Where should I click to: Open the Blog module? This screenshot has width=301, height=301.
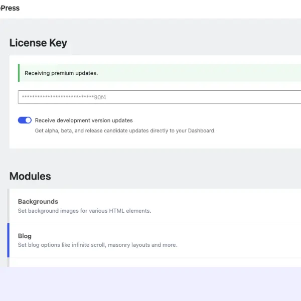25,236
